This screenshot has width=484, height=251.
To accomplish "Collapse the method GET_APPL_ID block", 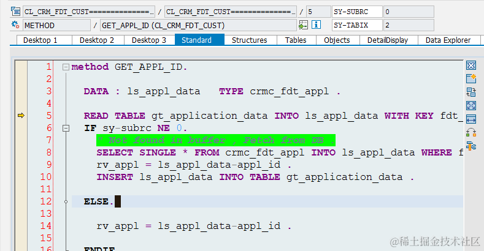I will point(66,67).
